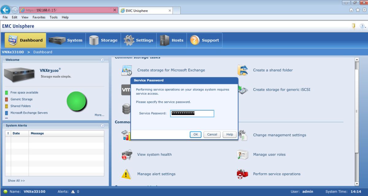Click the Manage alert settings warning icon
The height and width of the screenshot is (196, 368).
point(126,174)
